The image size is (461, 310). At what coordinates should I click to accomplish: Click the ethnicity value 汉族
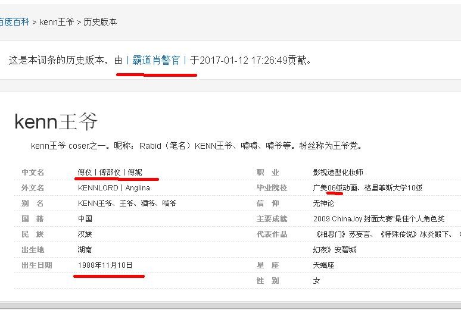tap(85, 234)
